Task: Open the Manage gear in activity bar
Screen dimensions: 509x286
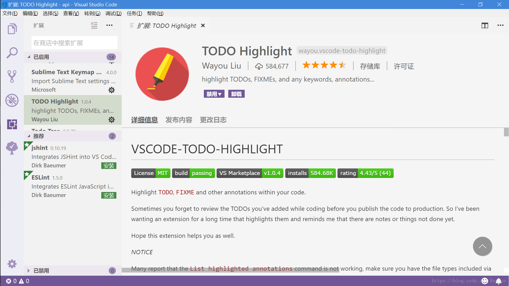Action: pyautogui.click(x=12, y=264)
